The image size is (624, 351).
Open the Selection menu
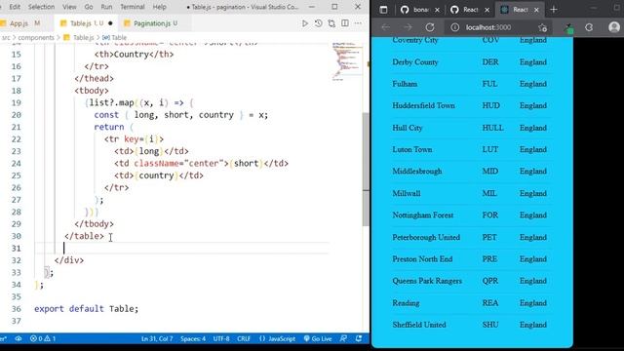(x=41, y=7)
